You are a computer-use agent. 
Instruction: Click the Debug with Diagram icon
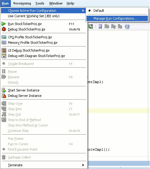pyautogui.click(x=4, y=56)
